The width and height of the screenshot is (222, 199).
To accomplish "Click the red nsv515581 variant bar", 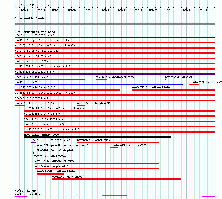I will (81, 106).
